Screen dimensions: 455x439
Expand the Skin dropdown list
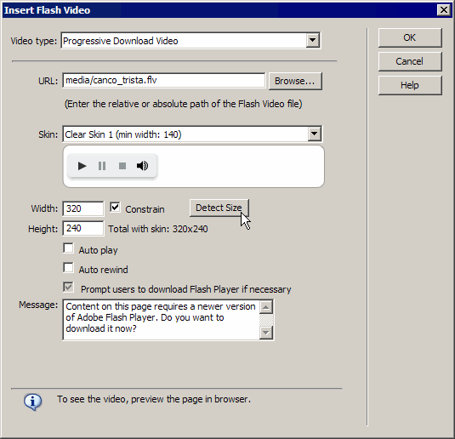click(315, 134)
